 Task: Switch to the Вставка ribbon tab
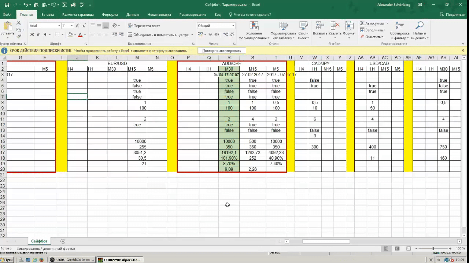[x=48, y=15]
